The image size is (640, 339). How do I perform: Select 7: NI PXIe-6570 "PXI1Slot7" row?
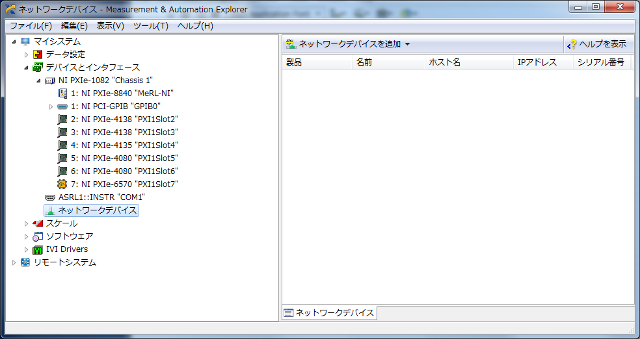click(124, 184)
